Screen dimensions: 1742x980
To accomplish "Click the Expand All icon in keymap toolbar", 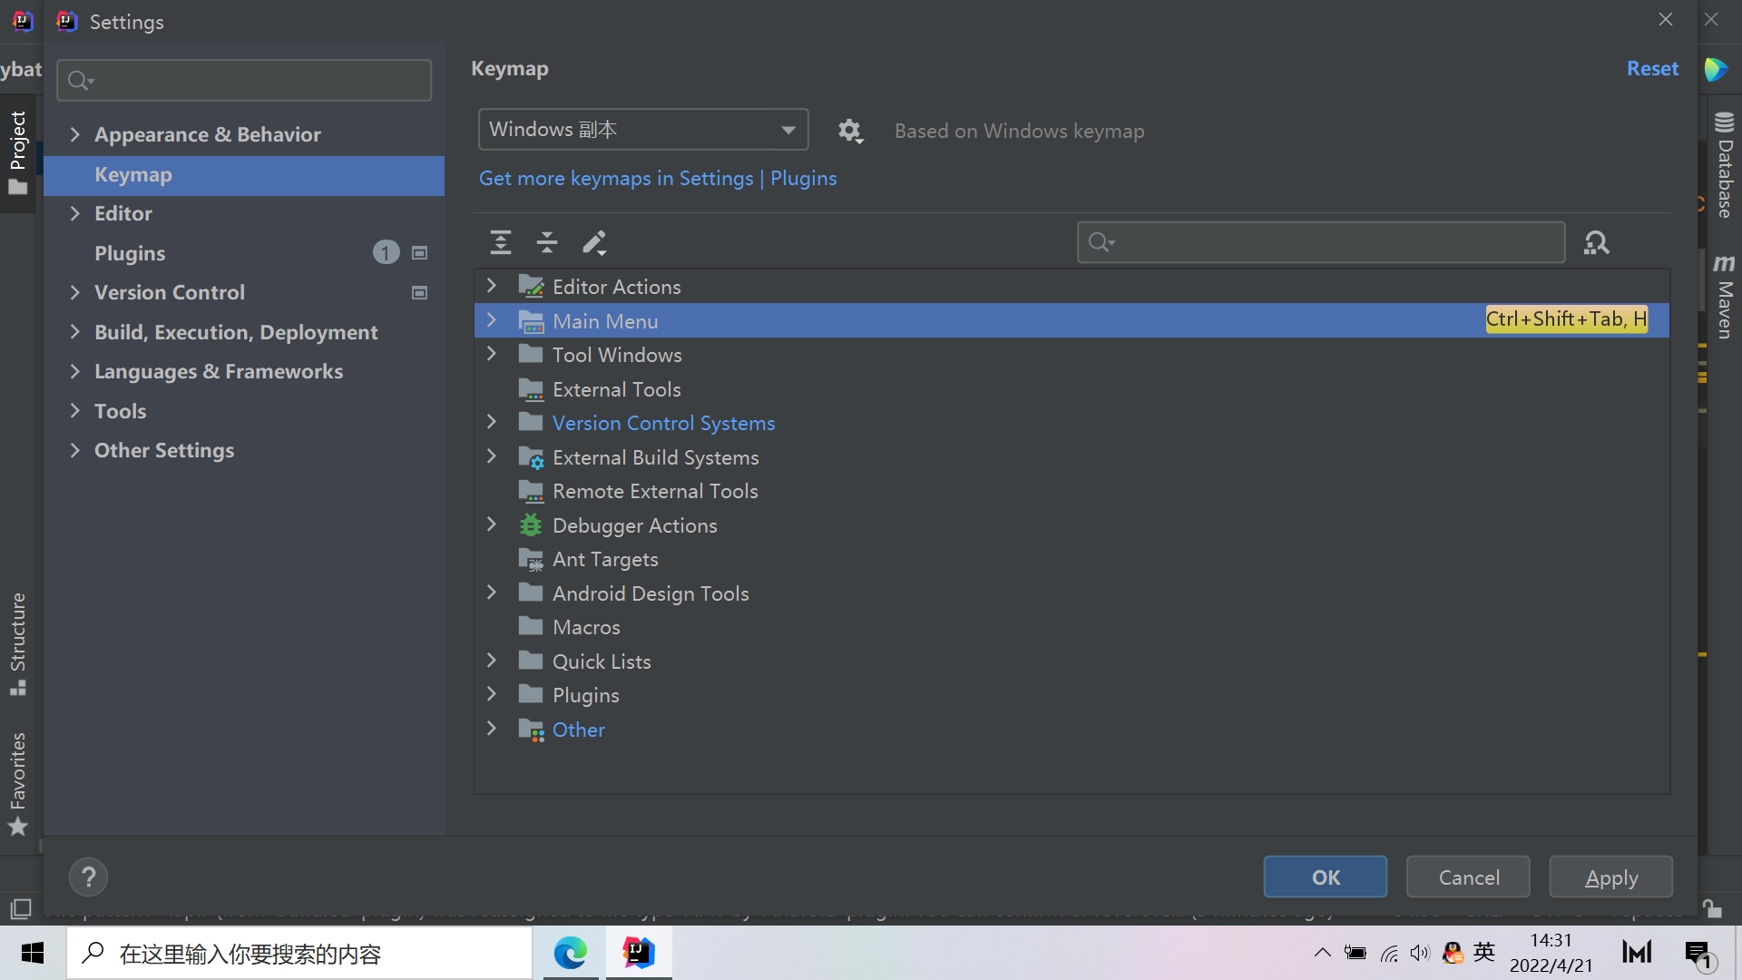I will point(501,242).
